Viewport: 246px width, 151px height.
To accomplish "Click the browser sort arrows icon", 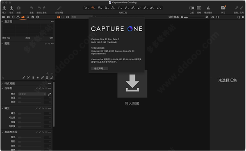I will tap(217, 17).
